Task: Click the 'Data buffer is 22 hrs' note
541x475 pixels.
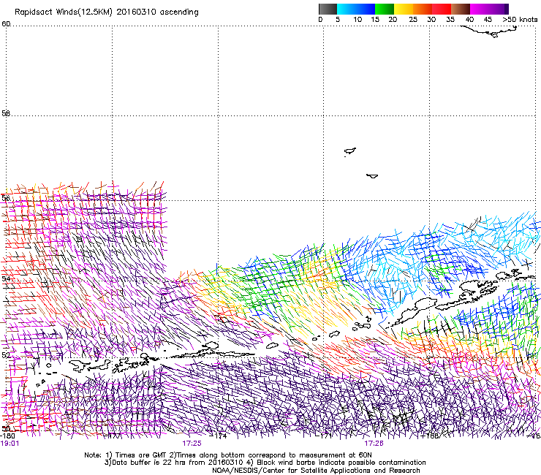Action: pyautogui.click(x=265, y=463)
